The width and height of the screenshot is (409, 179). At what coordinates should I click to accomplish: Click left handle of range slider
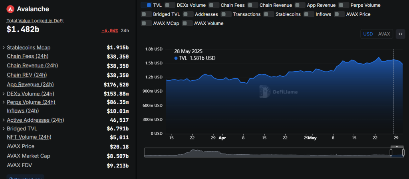pos(391,152)
